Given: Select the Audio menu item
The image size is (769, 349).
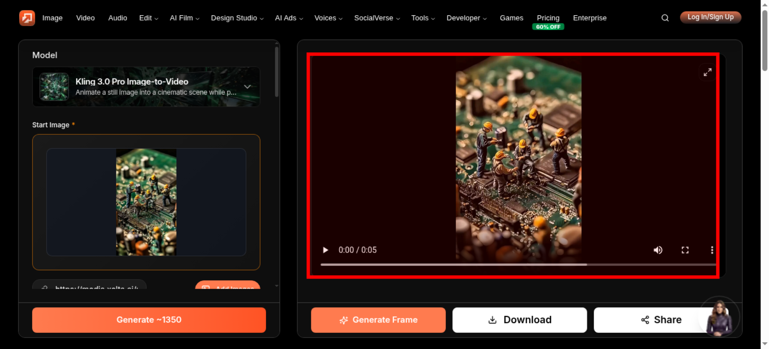Looking at the screenshot, I should click(x=118, y=18).
